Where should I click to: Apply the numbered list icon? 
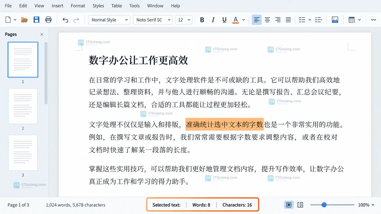pos(318,20)
